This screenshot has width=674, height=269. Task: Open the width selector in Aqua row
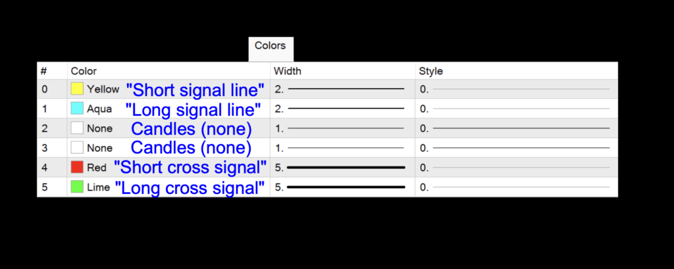click(342, 109)
